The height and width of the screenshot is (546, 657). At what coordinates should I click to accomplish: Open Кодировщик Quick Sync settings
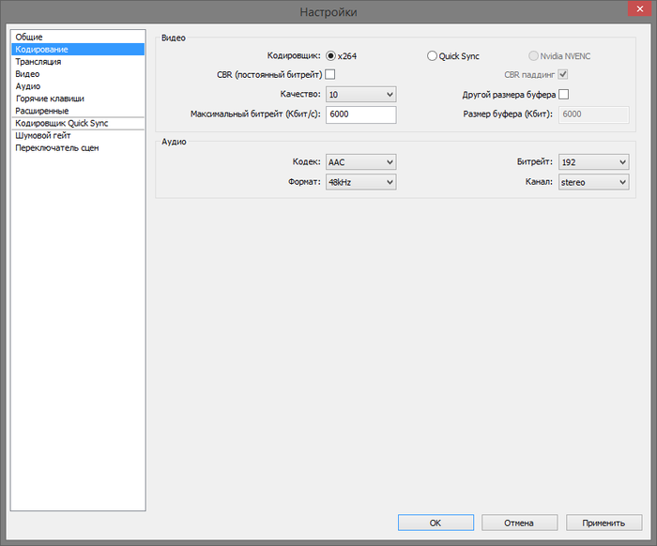click(x=78, y=123)
